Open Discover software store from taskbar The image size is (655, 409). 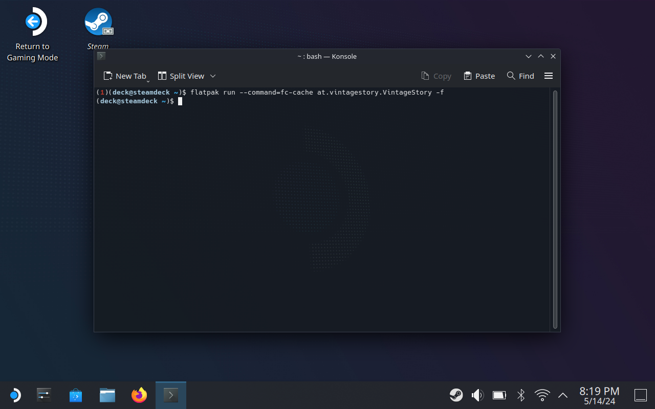(x=76, y=395)
